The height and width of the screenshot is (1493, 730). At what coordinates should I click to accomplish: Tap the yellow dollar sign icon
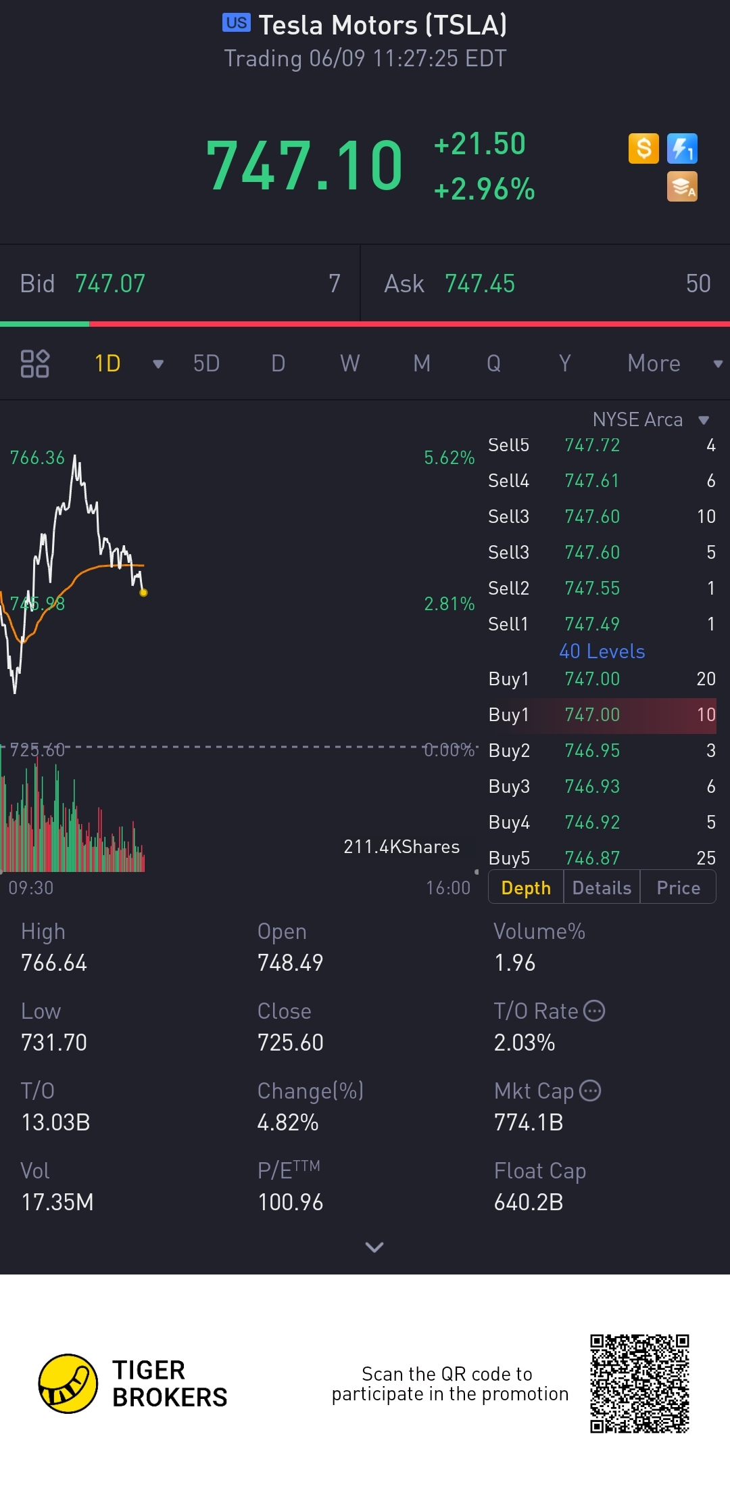click(643, 148)
